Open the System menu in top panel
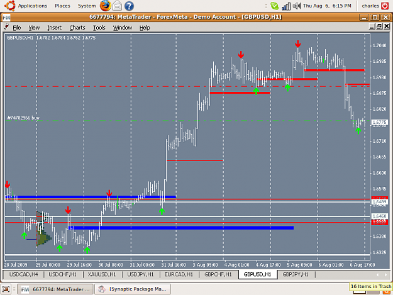 click(87, 6)
